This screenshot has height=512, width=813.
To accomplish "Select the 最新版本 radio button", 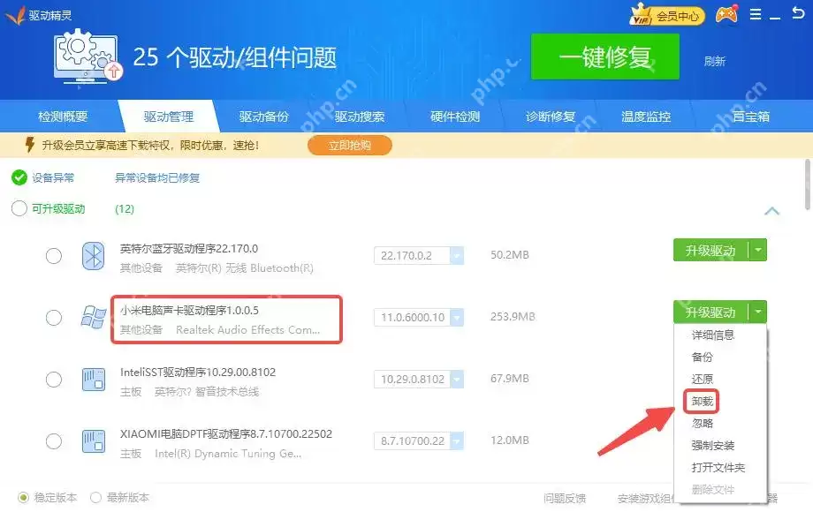I will click(x=95, y=498).
